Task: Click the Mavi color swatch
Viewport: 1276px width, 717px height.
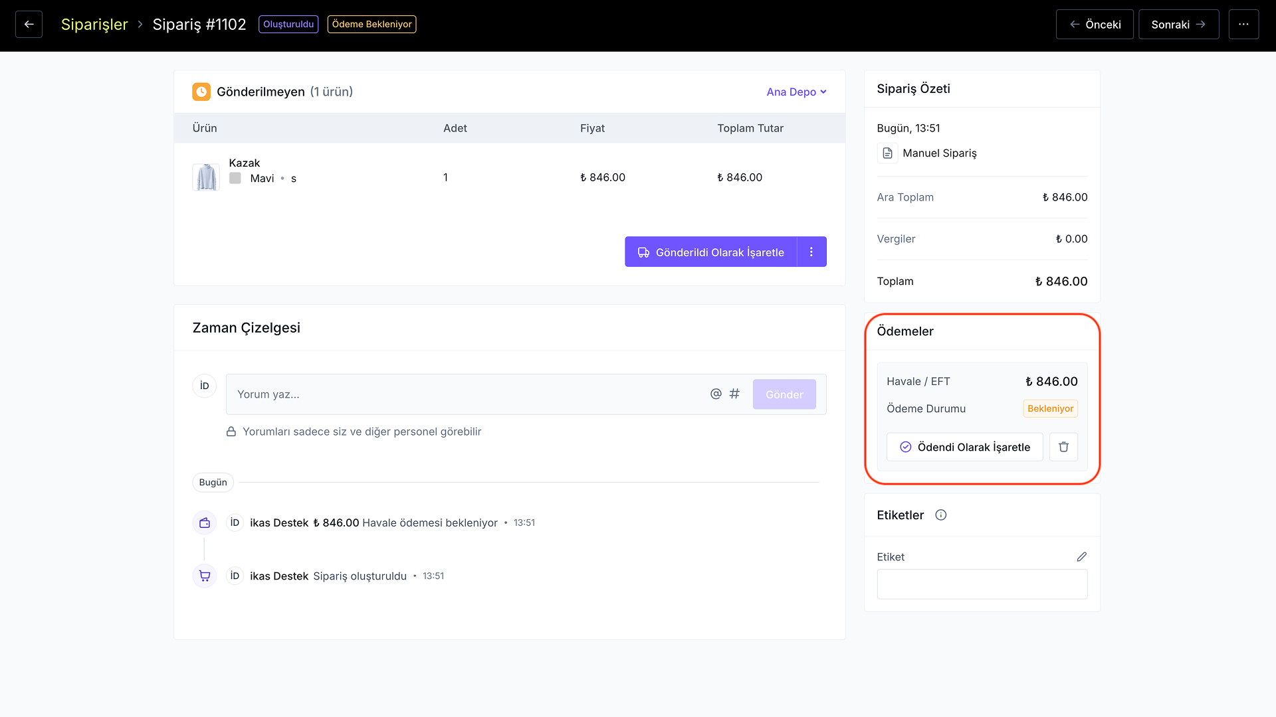Action: [235, 178]
